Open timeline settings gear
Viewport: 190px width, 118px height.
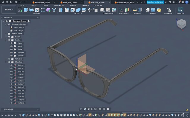tap(187, 115)
